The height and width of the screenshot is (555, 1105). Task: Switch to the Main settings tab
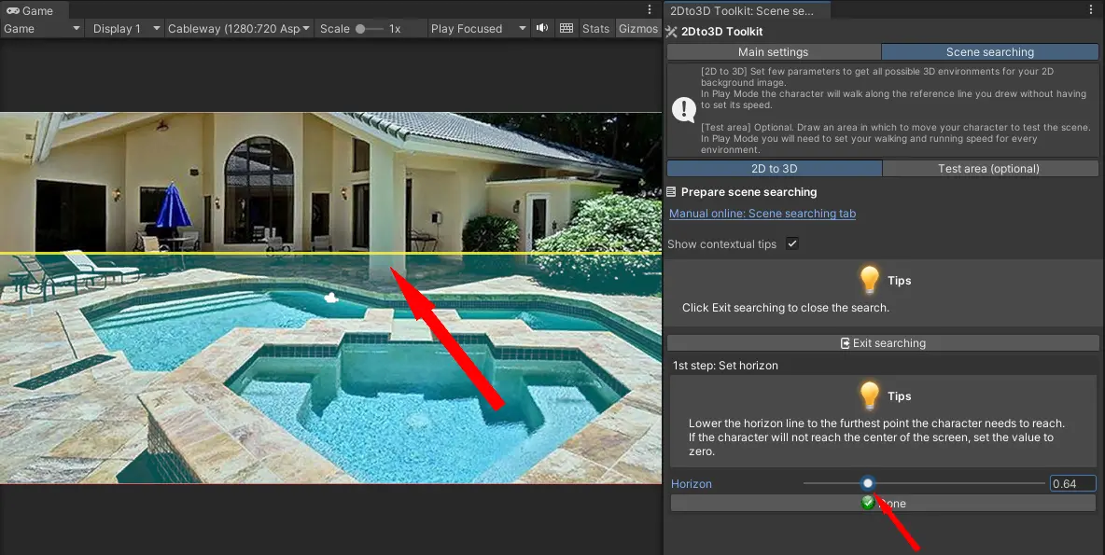pos(774,52)
